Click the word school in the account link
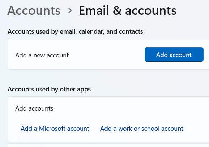This screenshot has width=209, height=147. coord(150,129)
